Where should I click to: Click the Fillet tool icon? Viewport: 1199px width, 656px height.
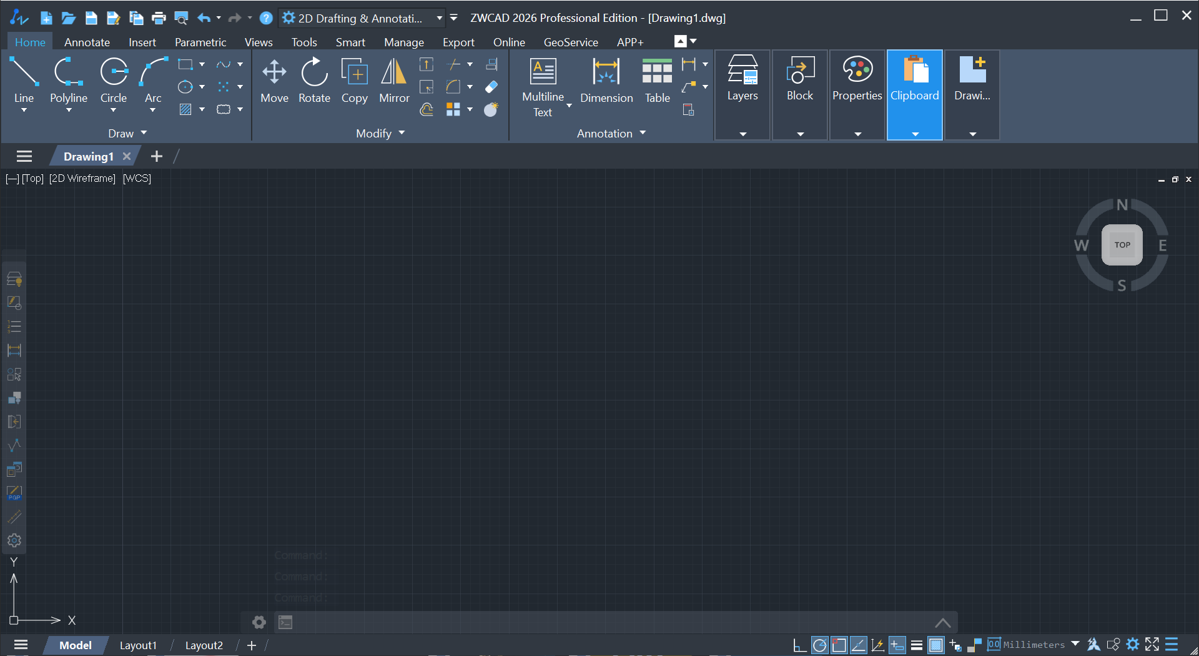tap(454, 87)
